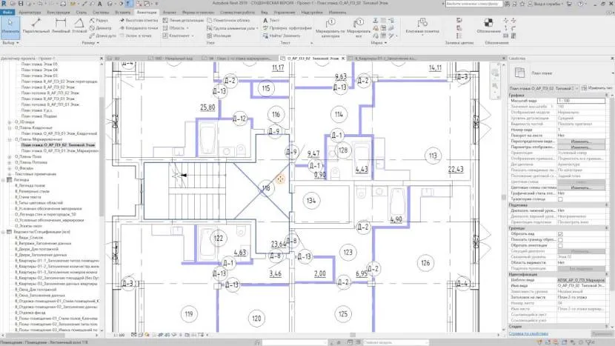615x346 pixels.
Task: Toggle the Обрезать вид checkbox
Action: pyautogui.click(x=559, y=233)
